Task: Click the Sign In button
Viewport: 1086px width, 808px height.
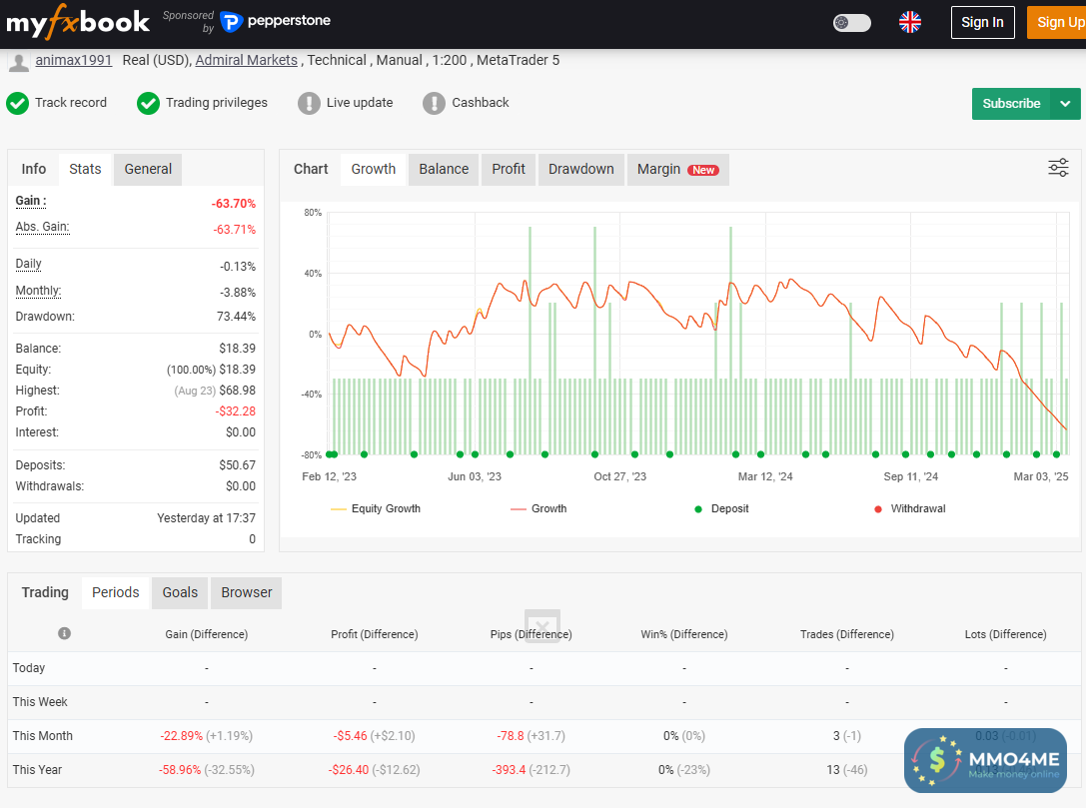Action: click(982, 22)
